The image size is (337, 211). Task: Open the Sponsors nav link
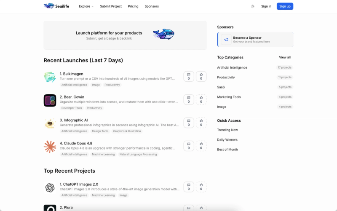point(152,6)
